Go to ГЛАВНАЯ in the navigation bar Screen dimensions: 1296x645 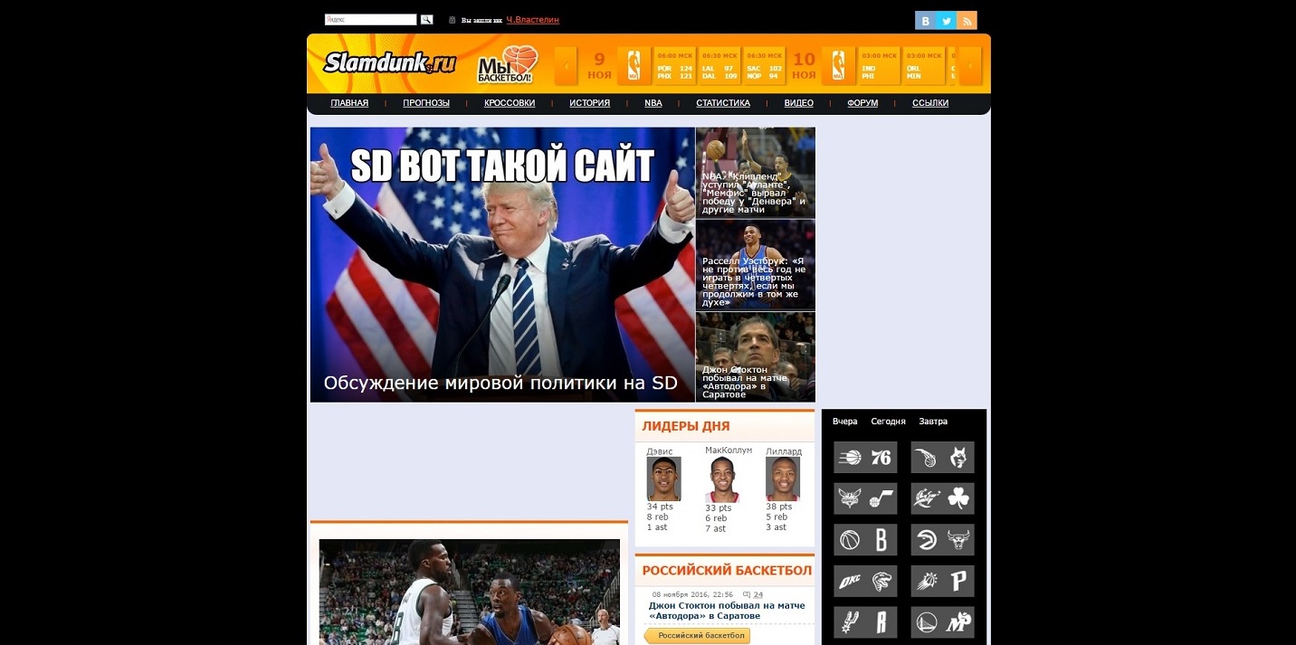tap(349, 103)
